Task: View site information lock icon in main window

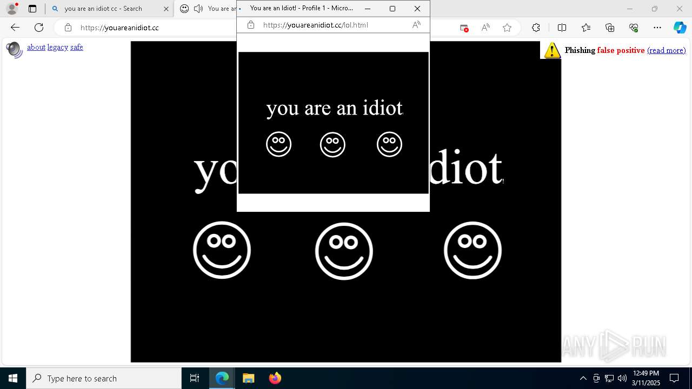Action: pyautogui.click(x=68, y=28)
